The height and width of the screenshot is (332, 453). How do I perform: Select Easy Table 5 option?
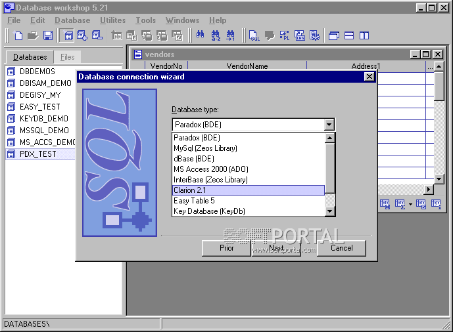coord(249,201)
